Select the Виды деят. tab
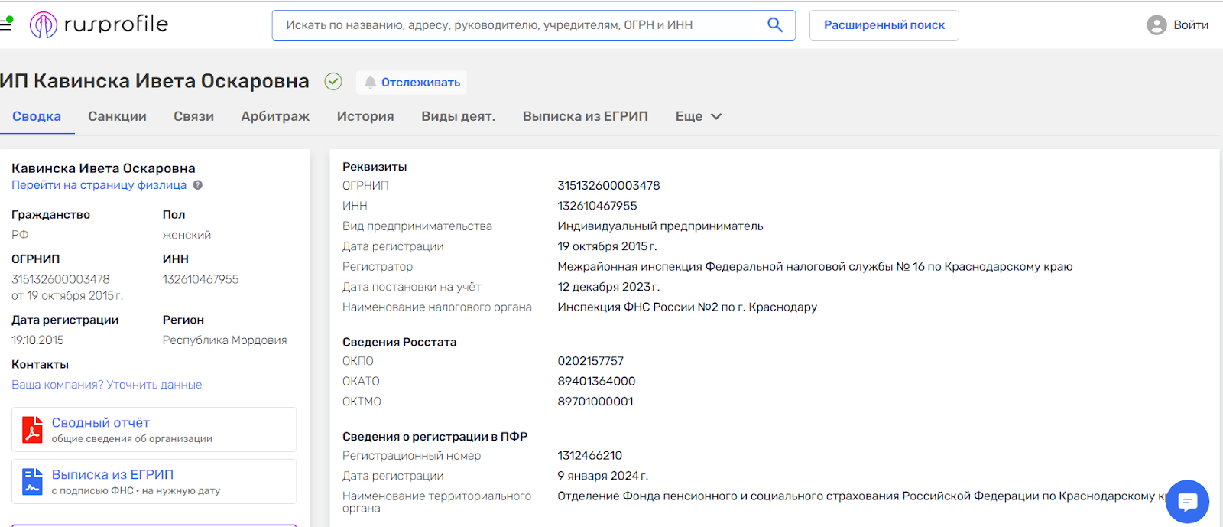The width and height of the screenshot is (1223, 527). tap(458, 116)
